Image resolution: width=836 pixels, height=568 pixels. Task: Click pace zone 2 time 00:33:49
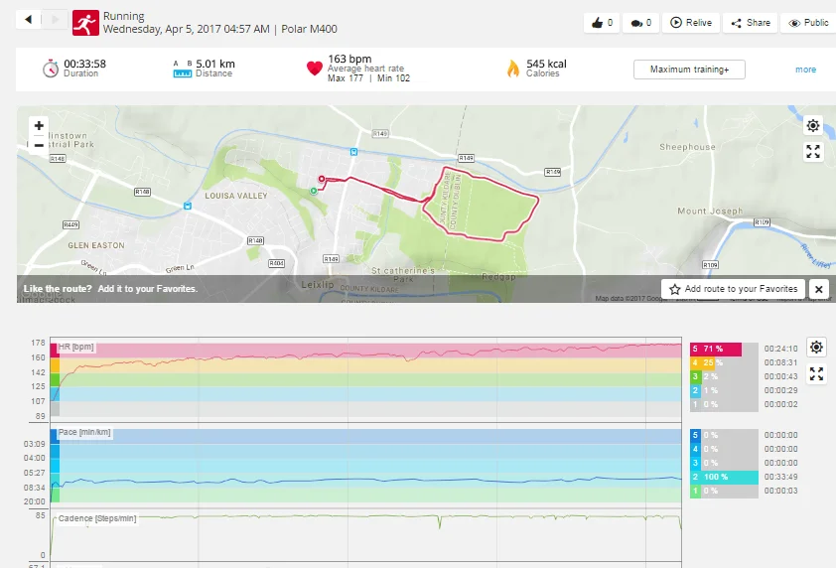pyautogui.click(x=781, y=477)
